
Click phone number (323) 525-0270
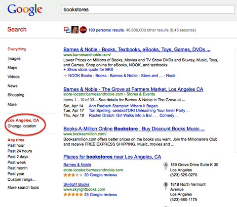[x=184, y=175]
